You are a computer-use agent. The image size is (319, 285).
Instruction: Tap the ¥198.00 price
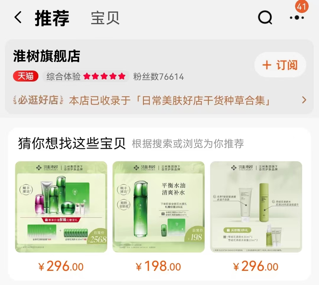159,266
